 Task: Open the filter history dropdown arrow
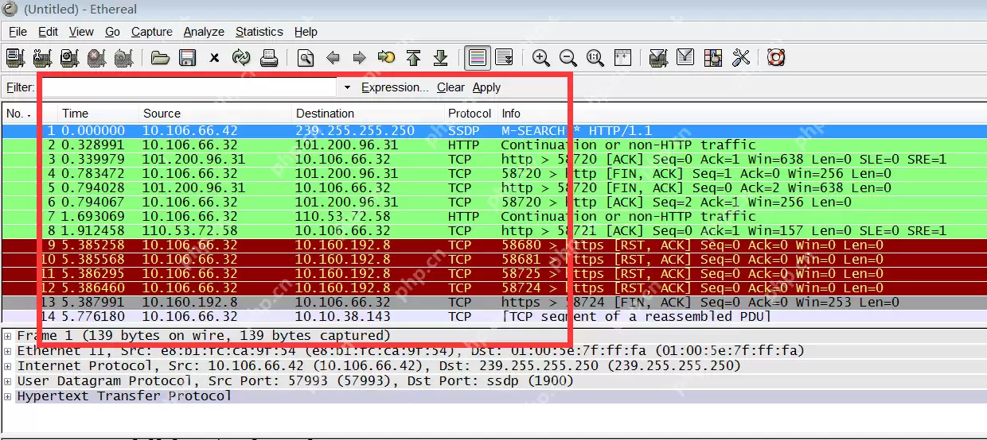347,87
